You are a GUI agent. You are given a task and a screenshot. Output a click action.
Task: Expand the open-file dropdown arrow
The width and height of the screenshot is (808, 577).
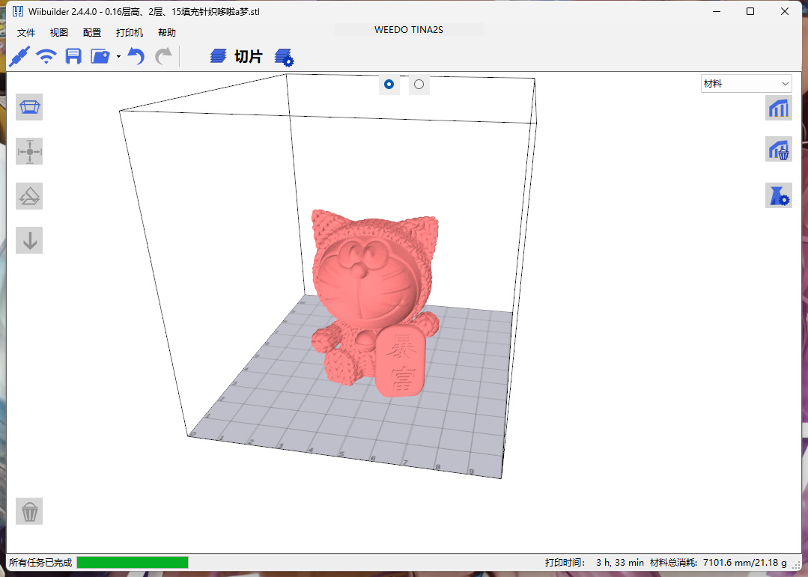[x=118, y=57]
